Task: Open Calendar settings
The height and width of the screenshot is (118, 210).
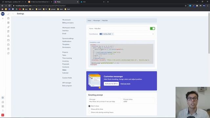Action: (x=66, y=73)
